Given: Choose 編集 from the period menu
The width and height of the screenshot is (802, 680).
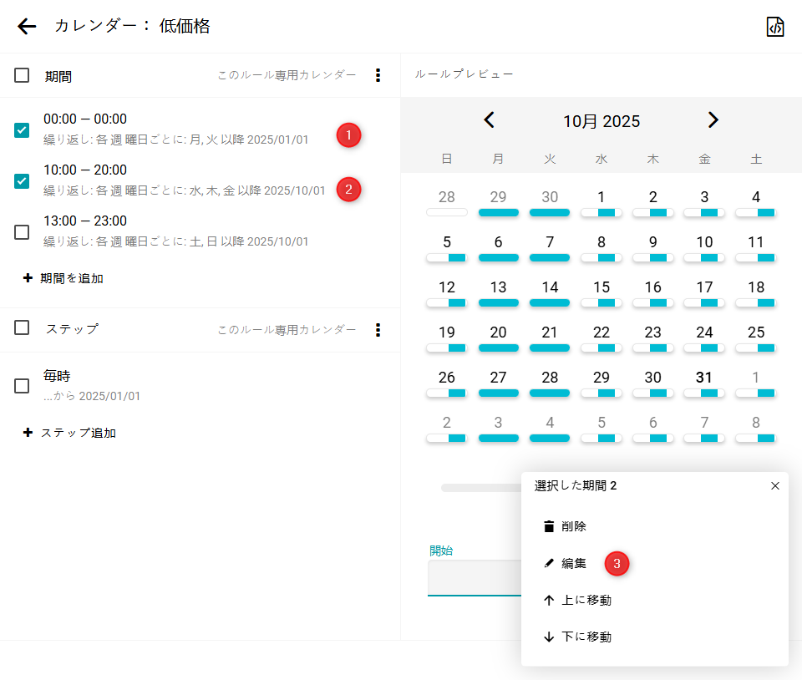Looking at the screenshot, I should [x=573, y=564].
